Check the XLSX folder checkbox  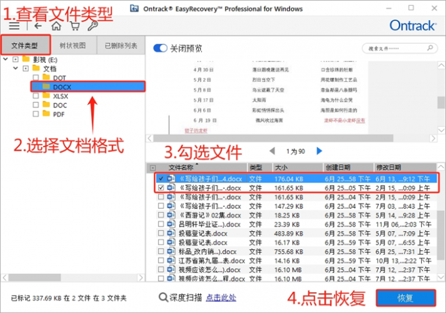(x=36, y=96)
